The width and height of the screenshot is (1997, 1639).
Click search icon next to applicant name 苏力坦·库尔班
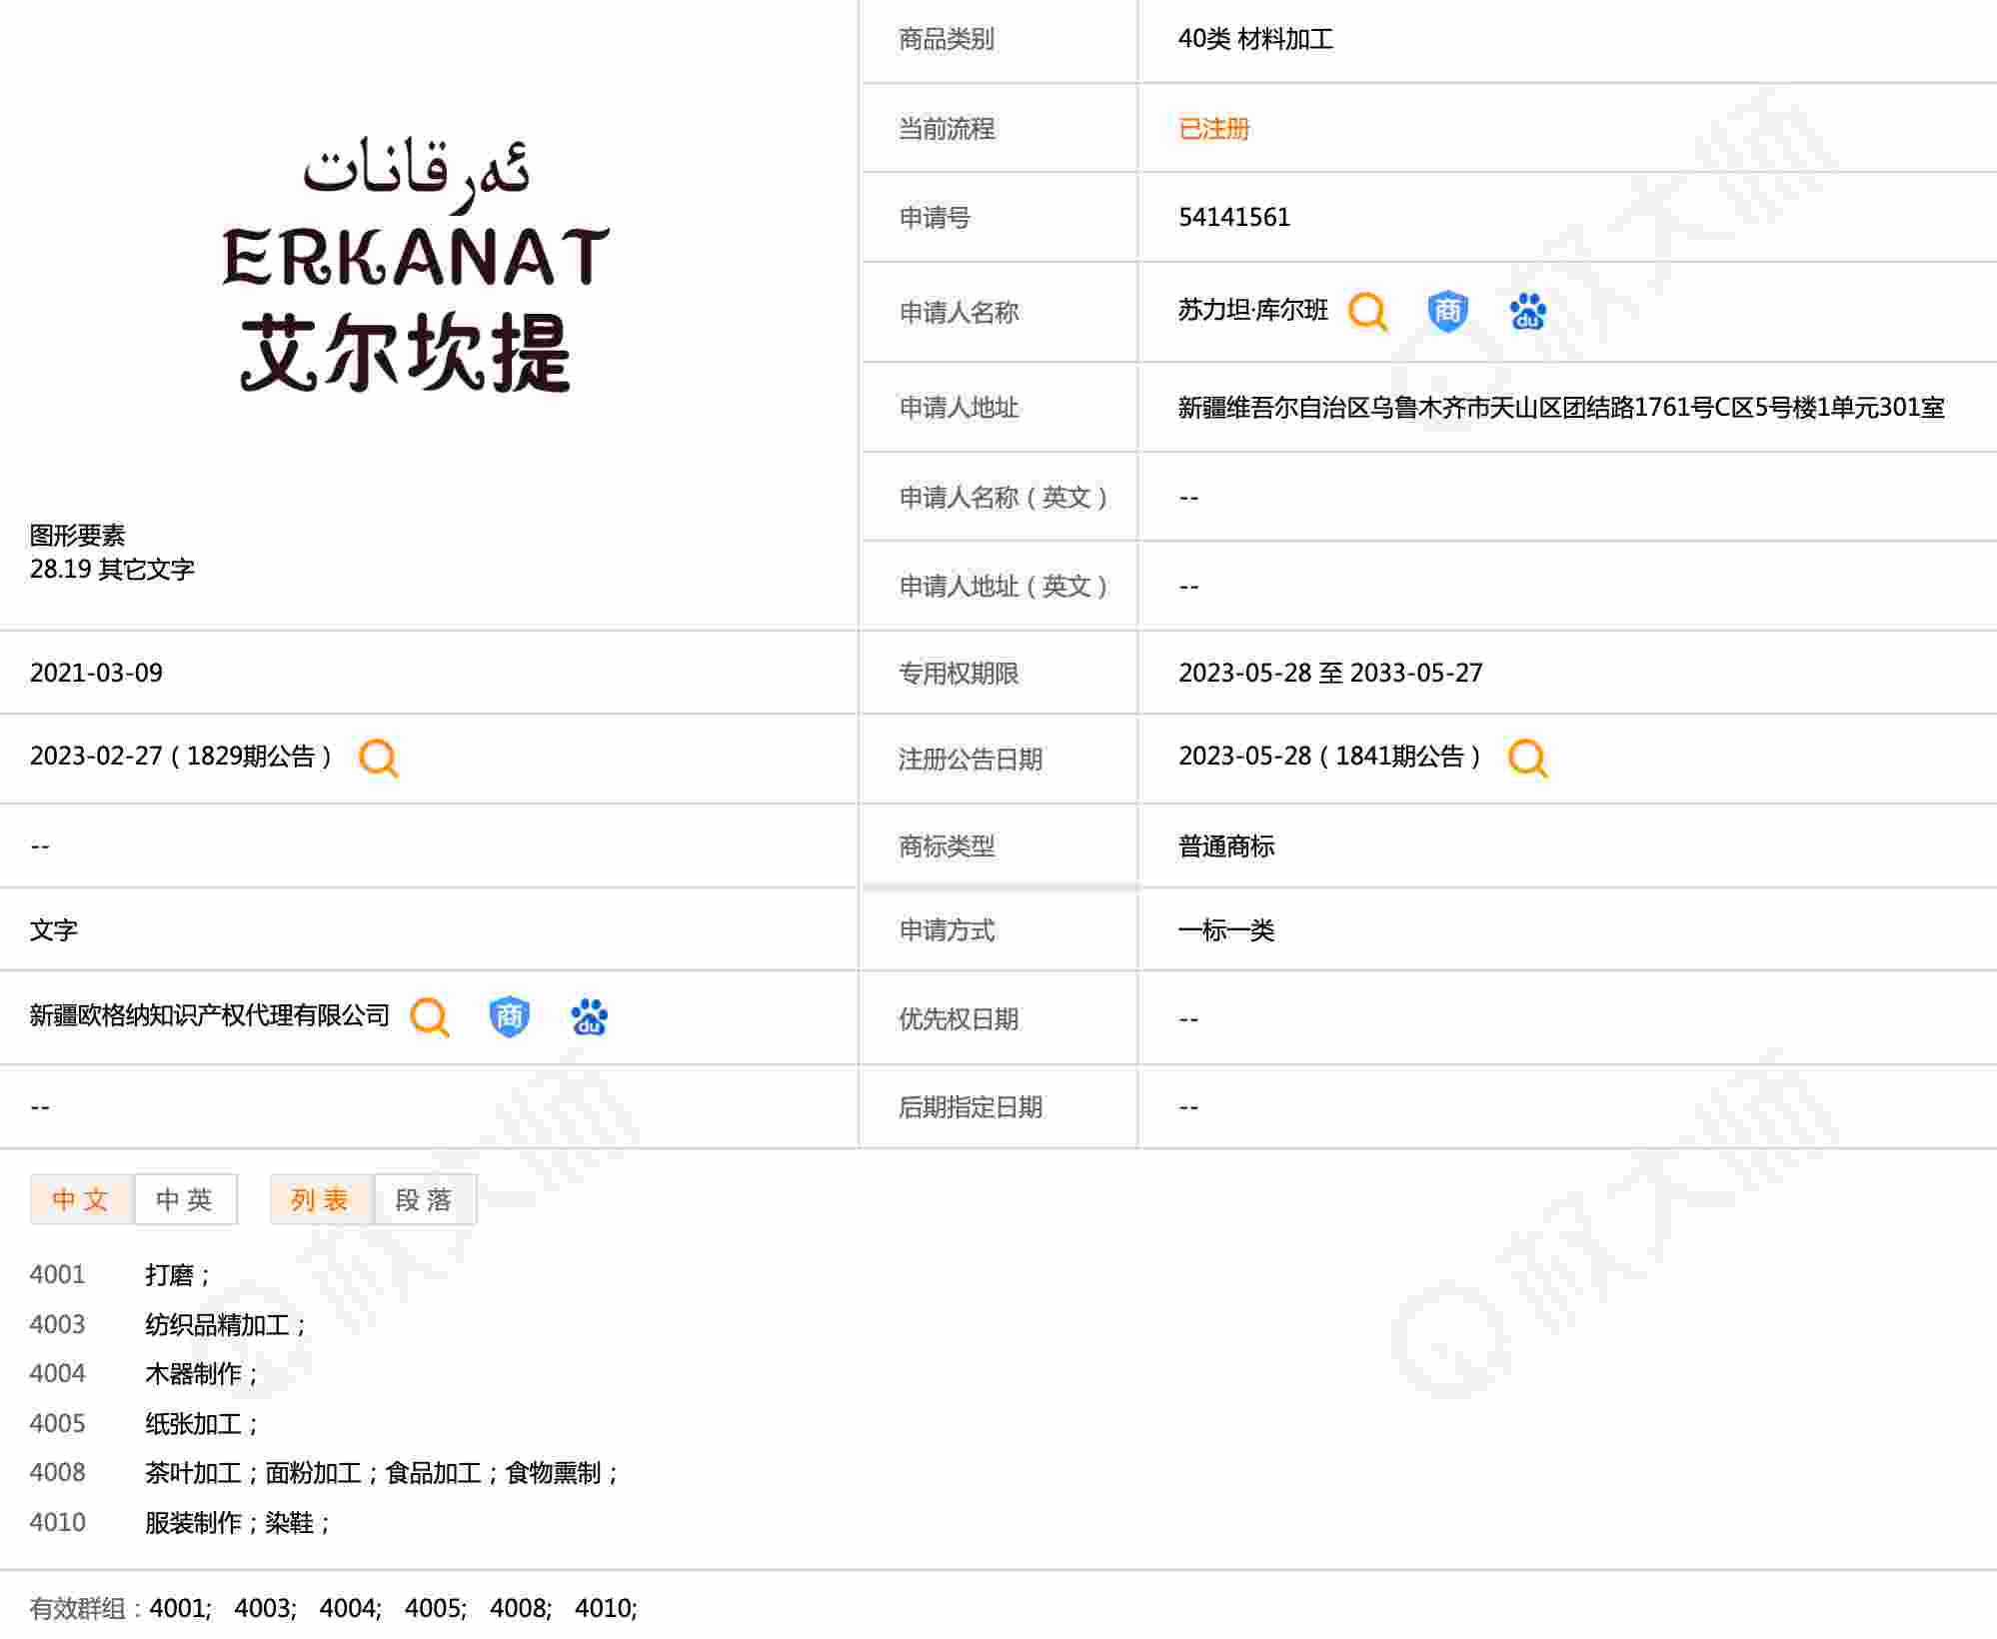1367,312
